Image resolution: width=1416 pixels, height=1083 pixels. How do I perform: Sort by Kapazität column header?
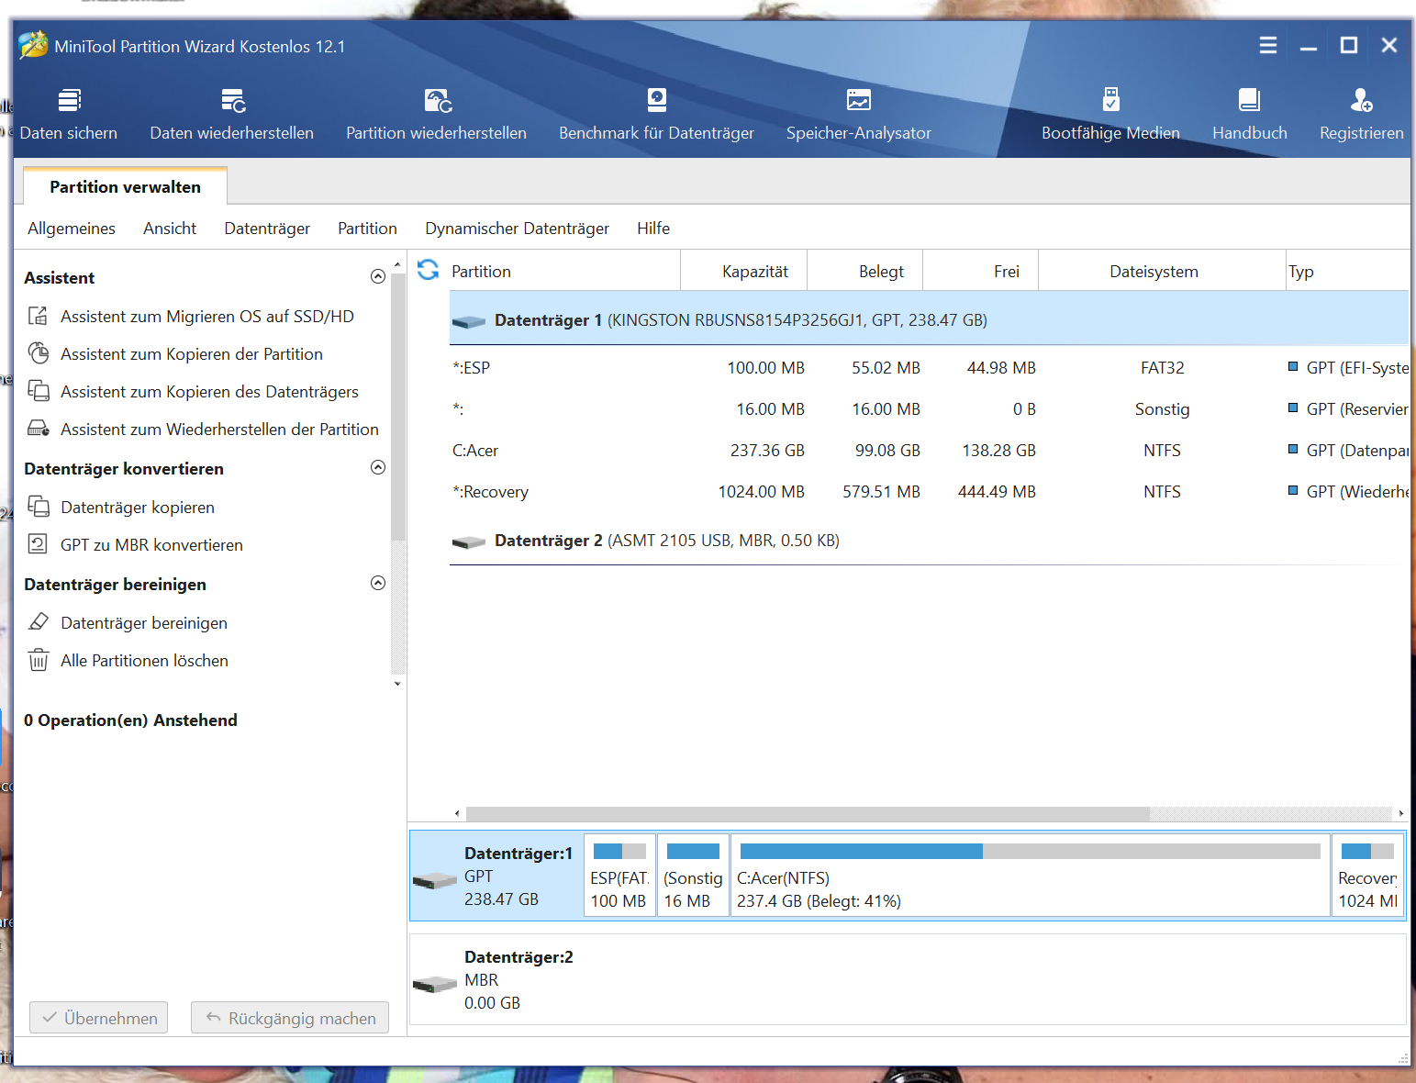click(744, 271)
